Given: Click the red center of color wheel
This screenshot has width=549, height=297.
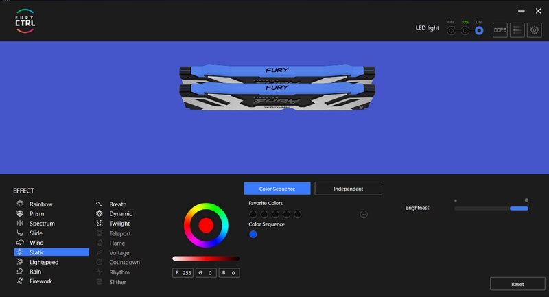Looking at the screenshot, I should point(206,225).
